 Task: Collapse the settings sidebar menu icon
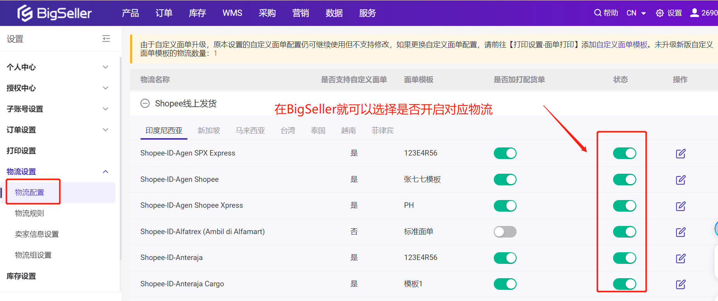pos(106,39)
